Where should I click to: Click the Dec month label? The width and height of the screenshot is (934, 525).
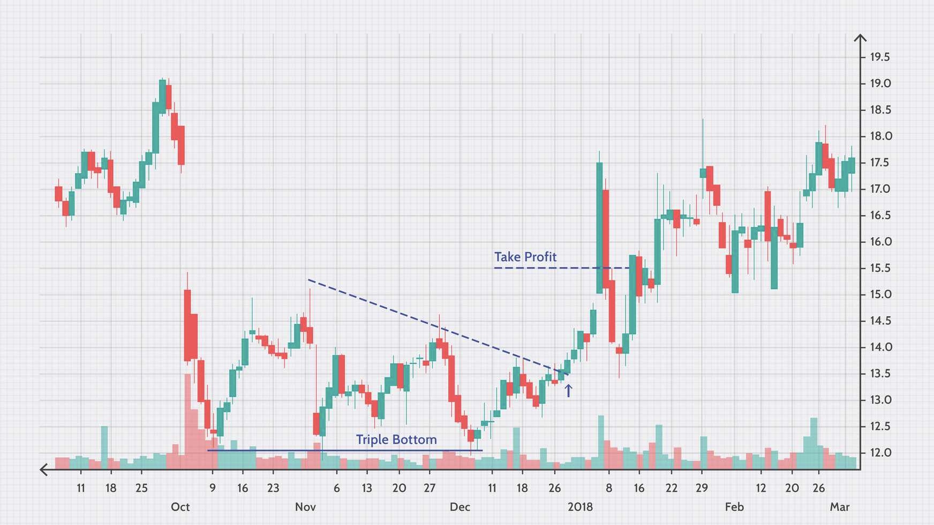tap(460, 507)
